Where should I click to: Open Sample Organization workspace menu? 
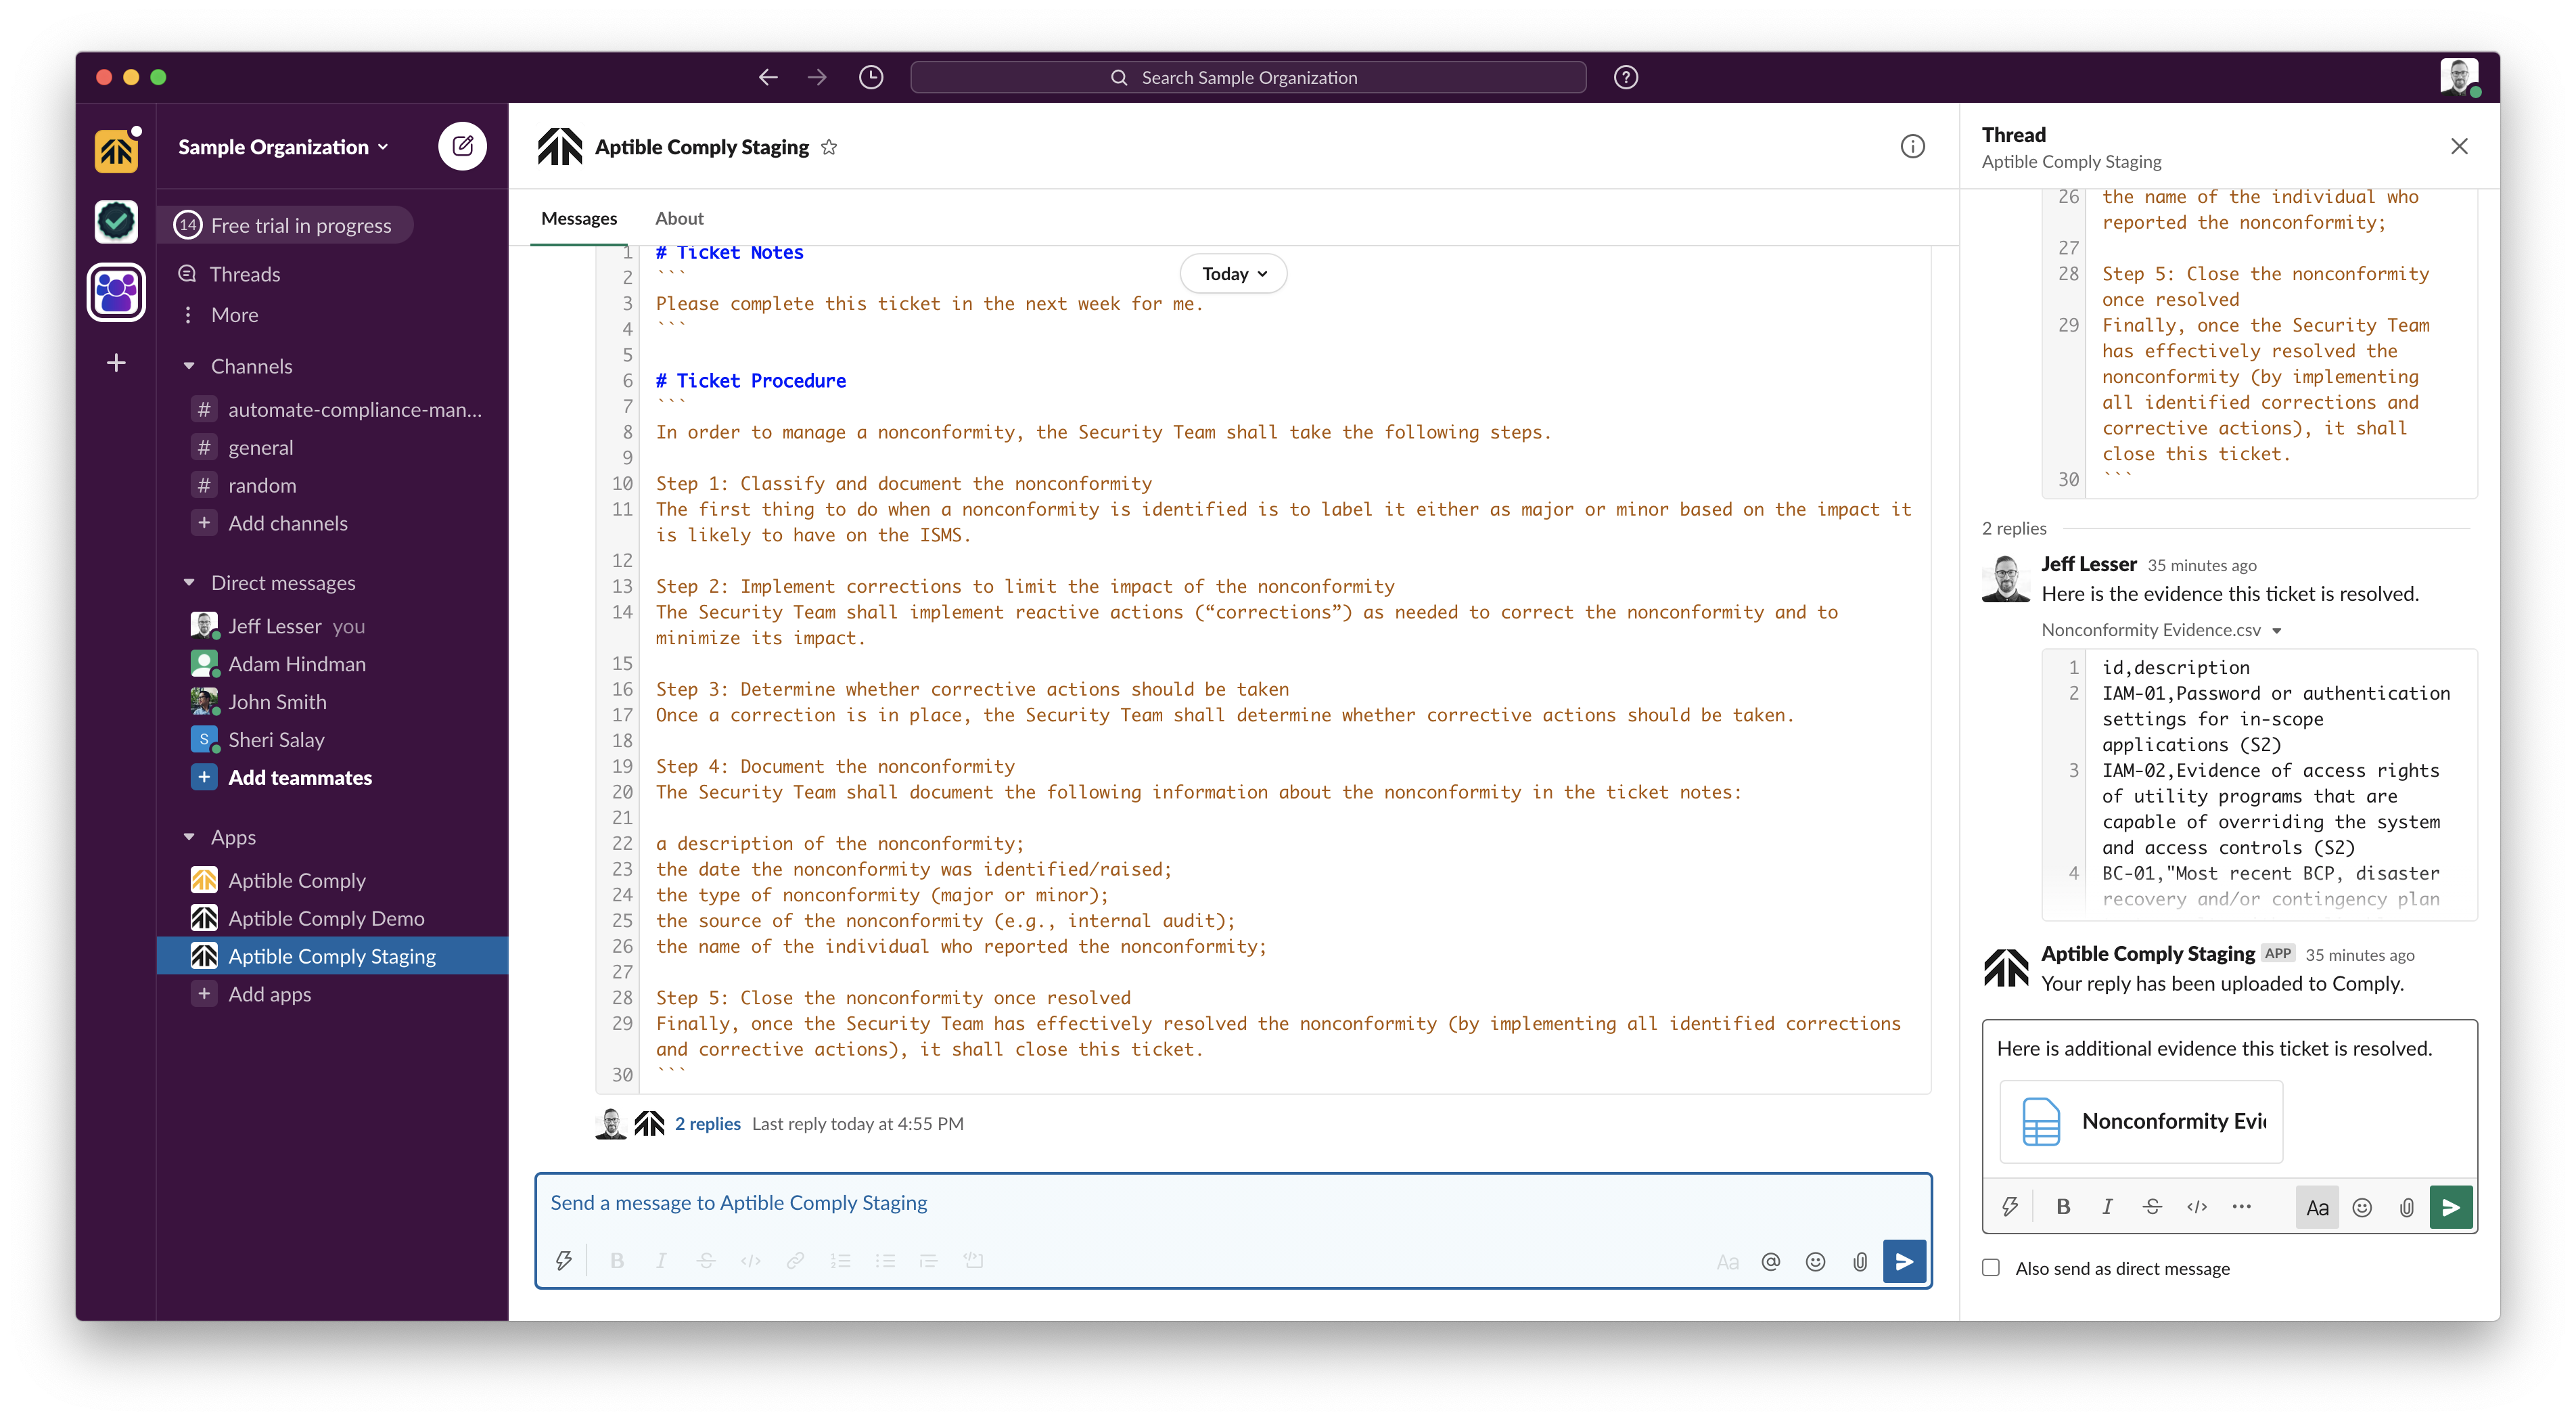point(283,147)
